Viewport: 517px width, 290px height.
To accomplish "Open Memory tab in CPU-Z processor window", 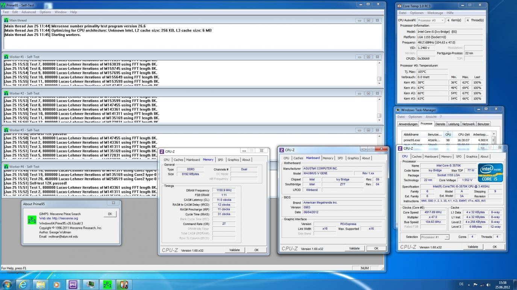I will 446,156.
